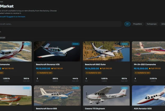Click the Beechcraft Baron B55 title
This screenshot has height=111, width=165.
click(x=46, y=109)
